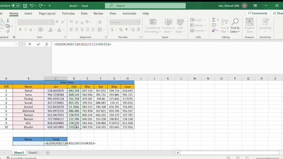Image resolution: width=283 pixels, height=159 pixels.
Task: Click the Comments button
Action: coord(257,13)
